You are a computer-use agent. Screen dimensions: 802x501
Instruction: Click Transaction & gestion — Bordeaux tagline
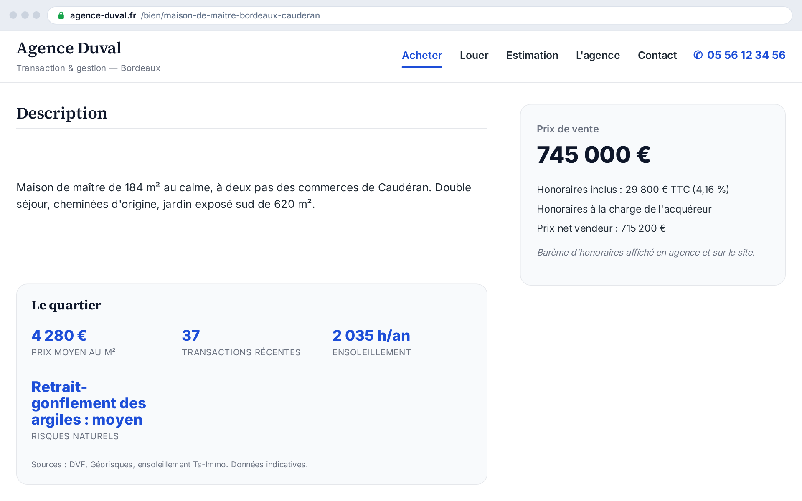88,68
